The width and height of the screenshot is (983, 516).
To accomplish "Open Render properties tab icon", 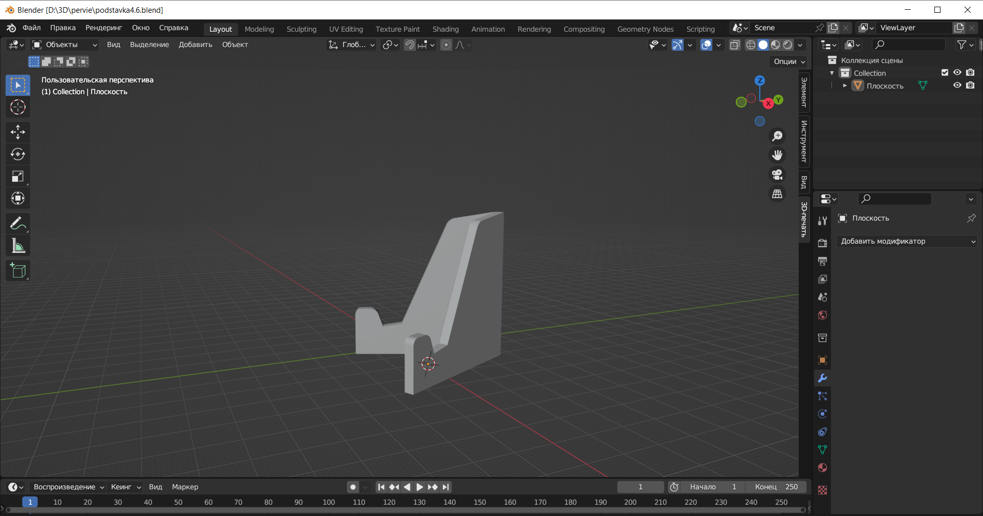I will [822, 243].
